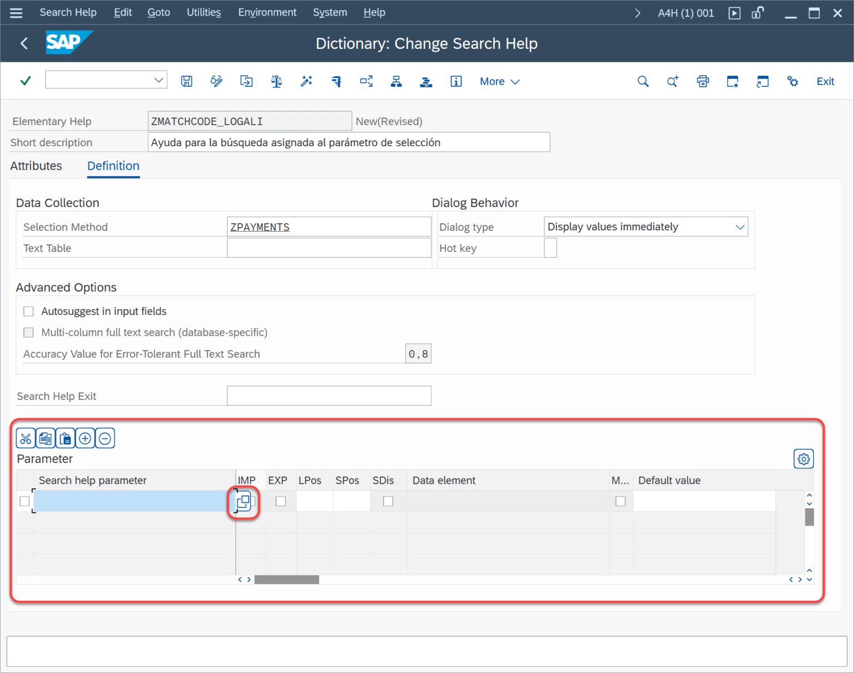This screenshot has width=854, height=673.
Task: Open table settings gear icon
Action: pyautogui.click(x=803, y=459)
